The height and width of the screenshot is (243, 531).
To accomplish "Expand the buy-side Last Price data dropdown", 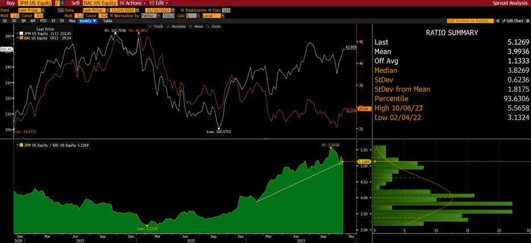I will pos(43,10).
